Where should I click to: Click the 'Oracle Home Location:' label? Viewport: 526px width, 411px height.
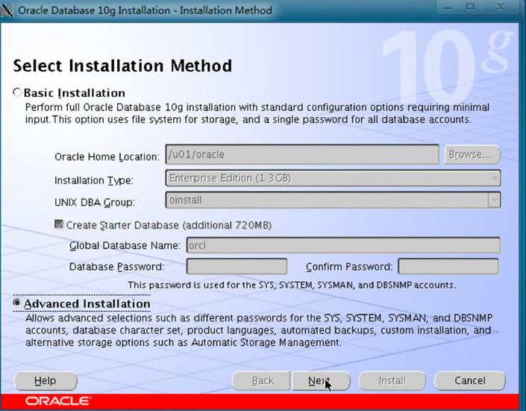[x=107, y=157]
